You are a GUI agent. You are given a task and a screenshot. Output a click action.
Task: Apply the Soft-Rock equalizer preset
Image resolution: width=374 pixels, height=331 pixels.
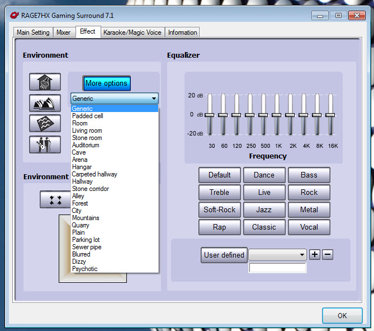[220, 210]
